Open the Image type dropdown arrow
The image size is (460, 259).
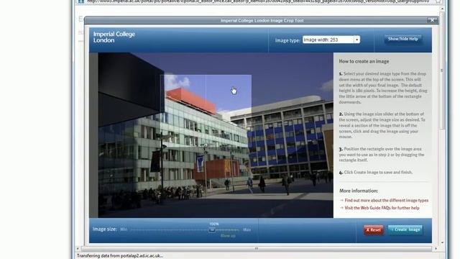point(356,40)
